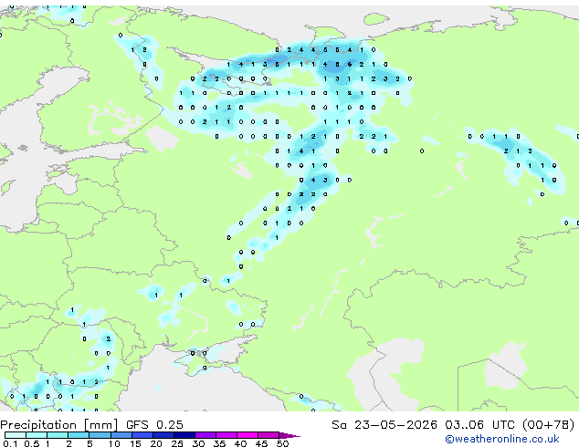Pick the 15–20 mm legend color segment

(x=142, y=435)
